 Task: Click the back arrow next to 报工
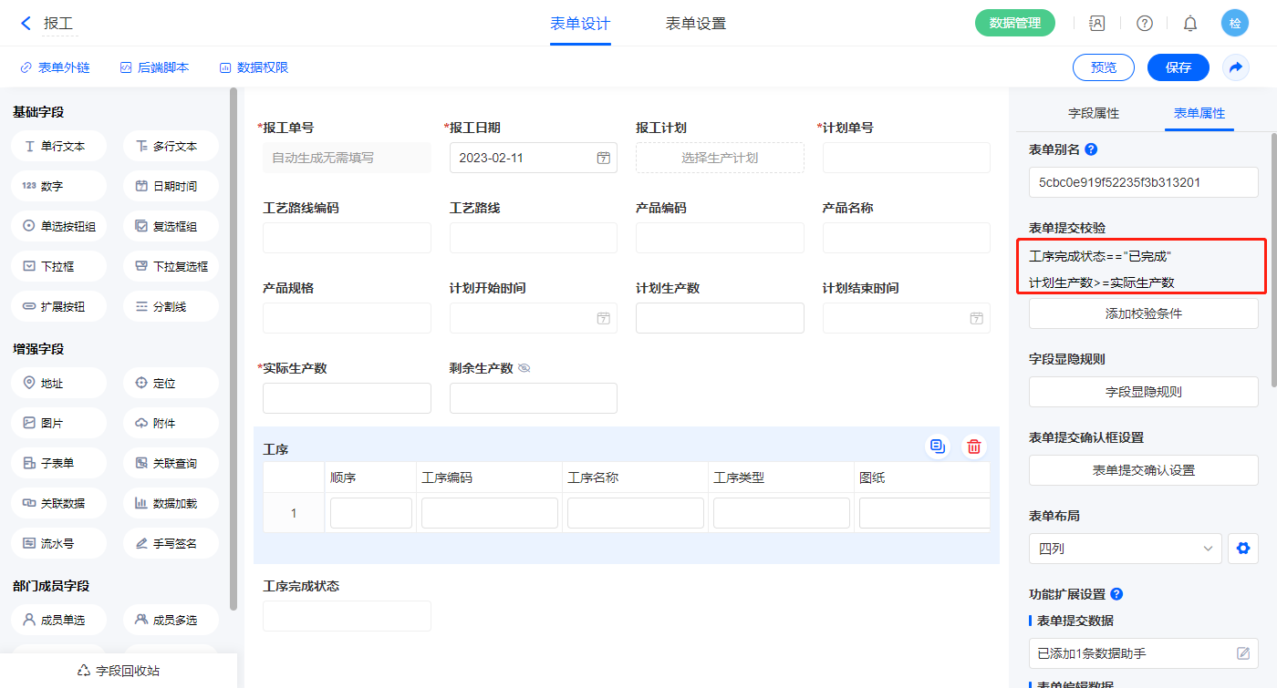click(x=26, y=24)
